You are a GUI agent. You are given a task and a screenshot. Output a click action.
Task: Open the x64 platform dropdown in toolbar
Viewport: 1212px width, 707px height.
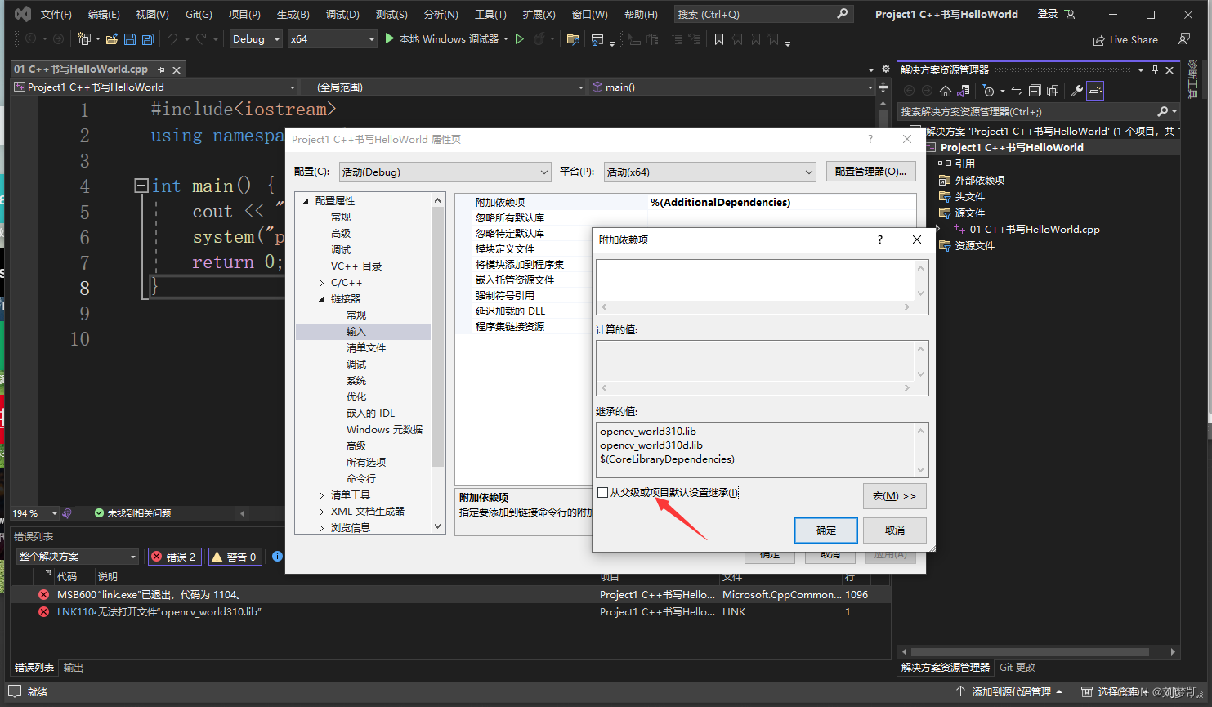pos(333,39)
